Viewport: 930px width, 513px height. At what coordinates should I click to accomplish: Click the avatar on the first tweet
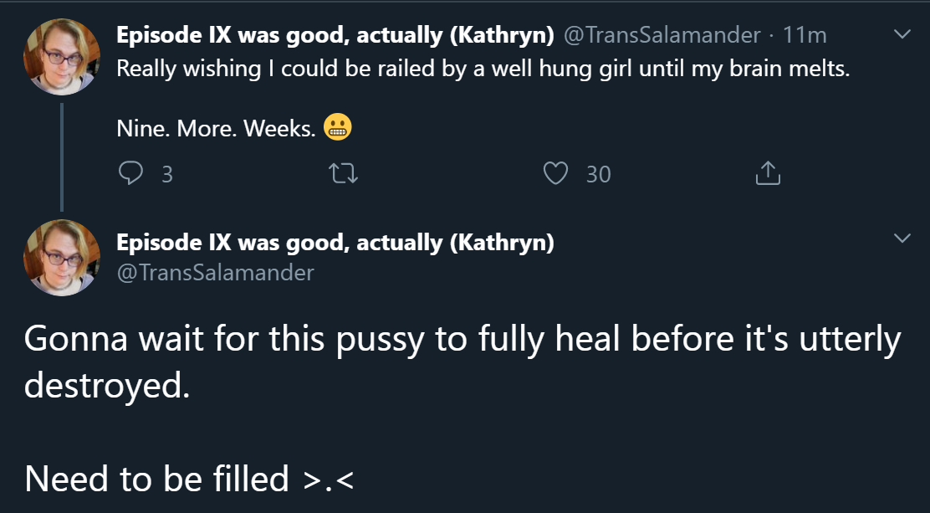[62, 57]
